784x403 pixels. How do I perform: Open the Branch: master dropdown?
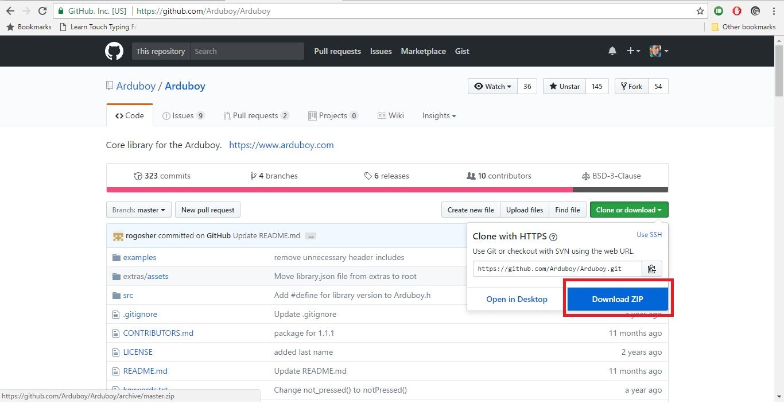(138, 210)
